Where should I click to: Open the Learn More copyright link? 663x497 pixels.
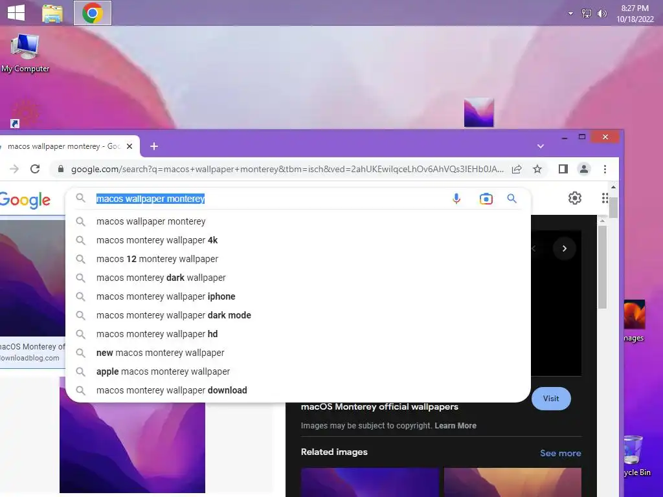[x=455, y=426]
